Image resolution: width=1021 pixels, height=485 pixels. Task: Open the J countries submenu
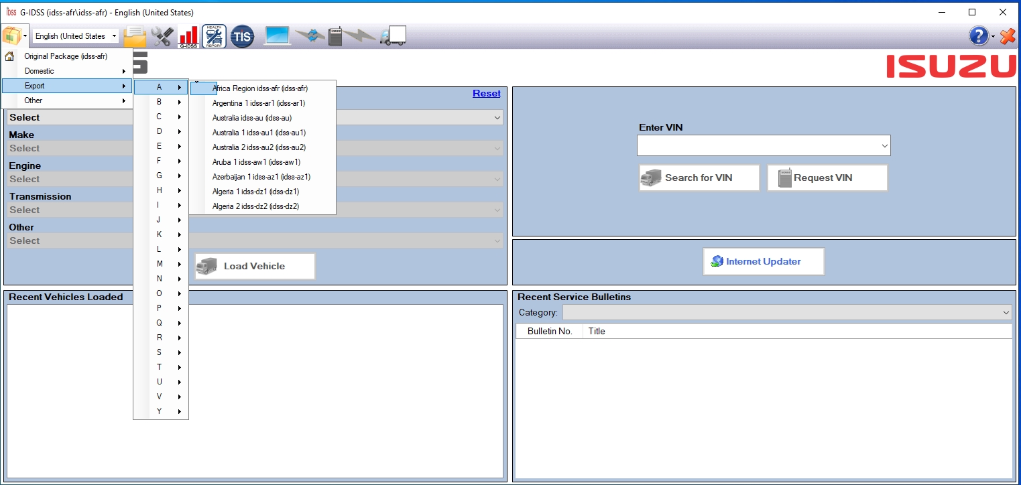[x=161, y=220]
